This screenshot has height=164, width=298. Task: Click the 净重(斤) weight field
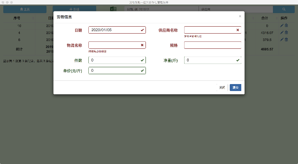(x=210, y=60)
